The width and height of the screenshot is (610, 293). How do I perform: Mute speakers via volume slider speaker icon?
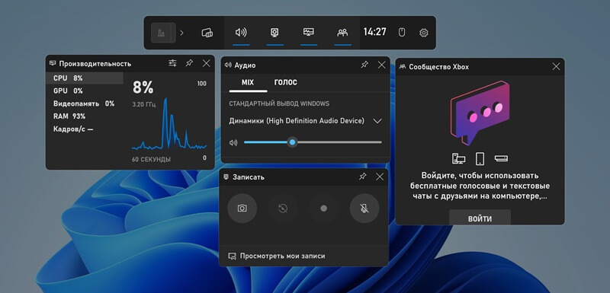pos(233,143)
